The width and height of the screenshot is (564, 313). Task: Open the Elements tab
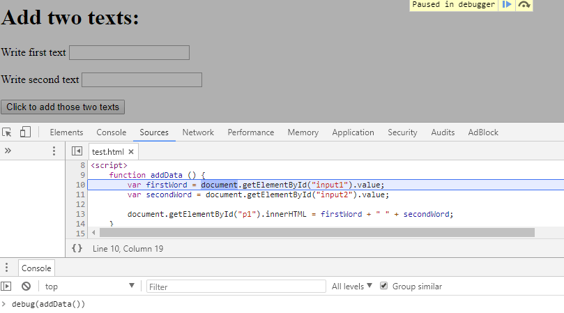[66, 132]
